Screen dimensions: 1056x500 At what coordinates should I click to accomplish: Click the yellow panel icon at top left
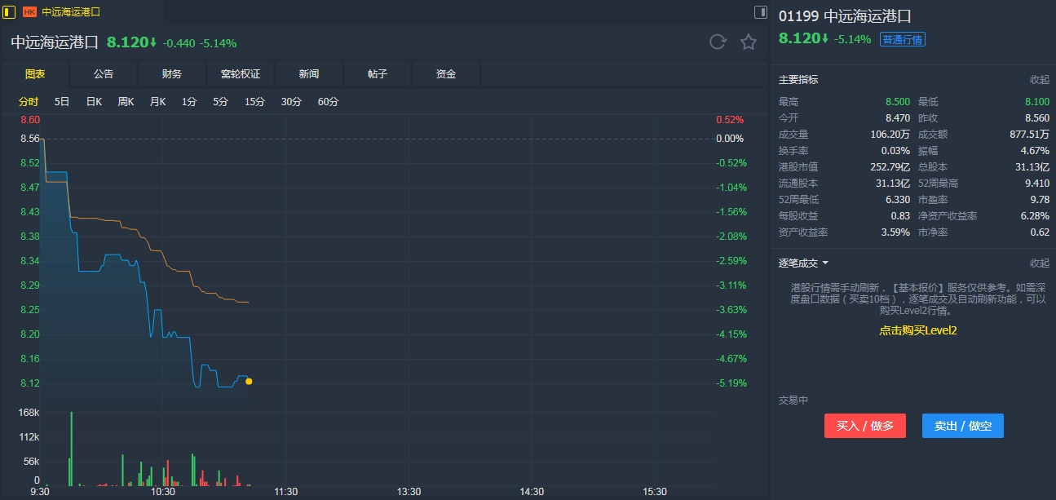pos(10,12)
